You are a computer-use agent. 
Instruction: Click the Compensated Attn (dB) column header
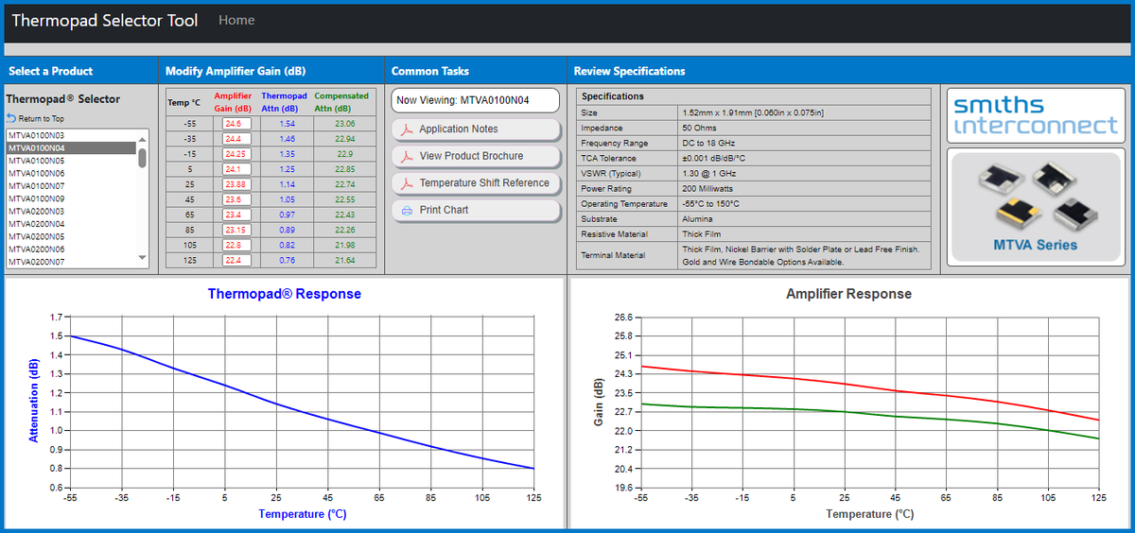341,102
